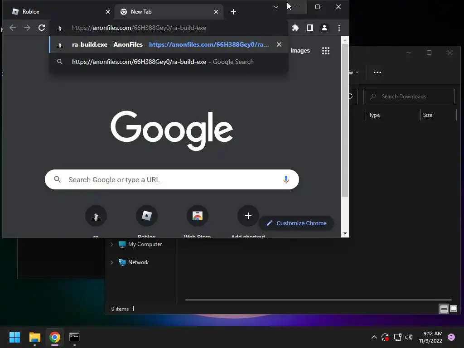Image resolution: width=464 pixels, height=348 pixels.
Task: Click Chrome page vertical scrollbar
Action: (345, 120)
